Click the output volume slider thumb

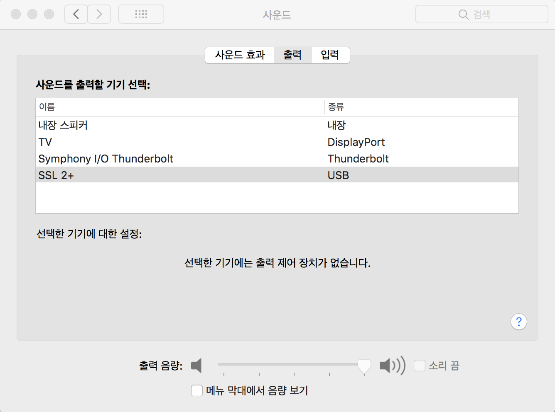[x=364, y=366]
